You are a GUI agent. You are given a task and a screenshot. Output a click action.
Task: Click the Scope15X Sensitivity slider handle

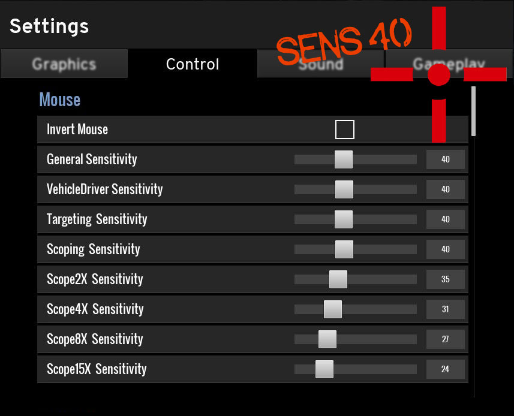324,369
